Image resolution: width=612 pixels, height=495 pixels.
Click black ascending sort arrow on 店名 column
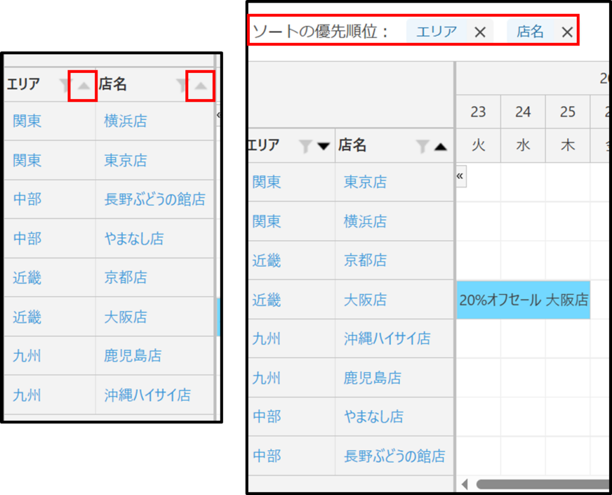440,146
